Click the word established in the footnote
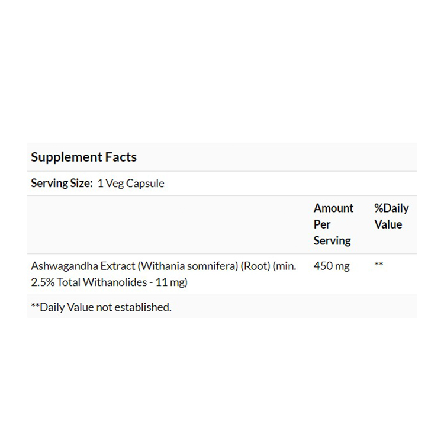The height and width of the screenshot is (444, 444). pos(144,307)
